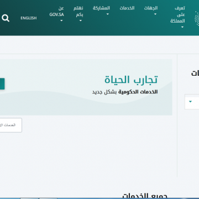The image size is (199, 199).
Task: Open the search magnifier icon
Action: click(6, 18)
